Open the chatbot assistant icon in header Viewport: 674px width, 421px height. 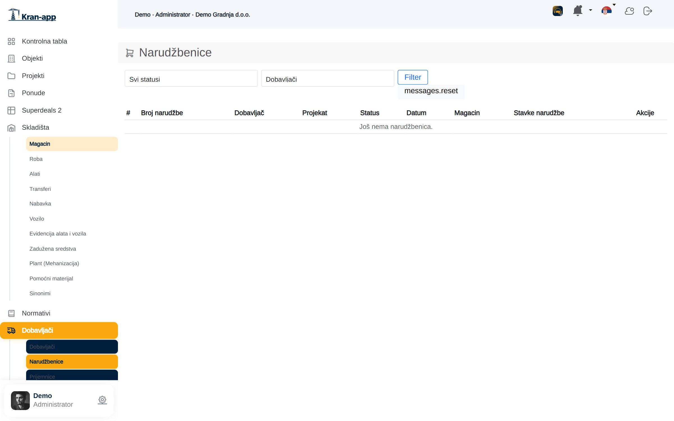[557, 11]
